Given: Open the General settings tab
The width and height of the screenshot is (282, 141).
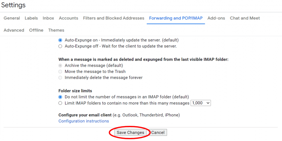Looking at the screenshot, I should 12,18.
